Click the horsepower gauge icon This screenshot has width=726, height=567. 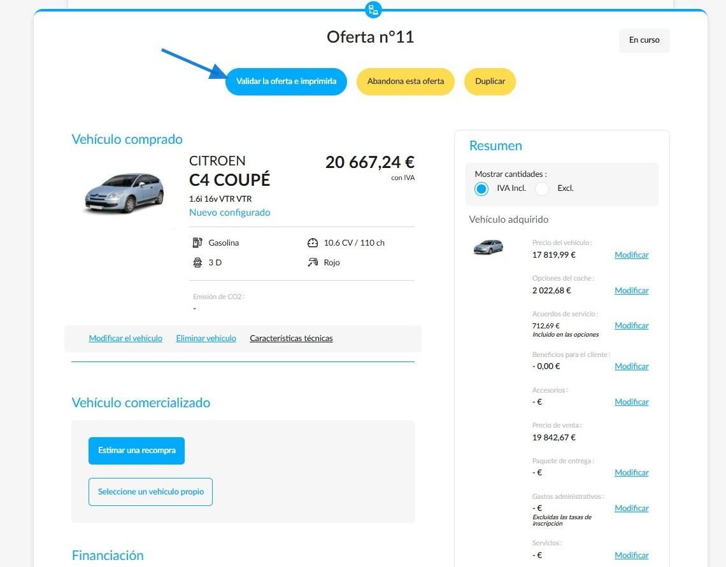pyautogui.click(x=313, y=242)
